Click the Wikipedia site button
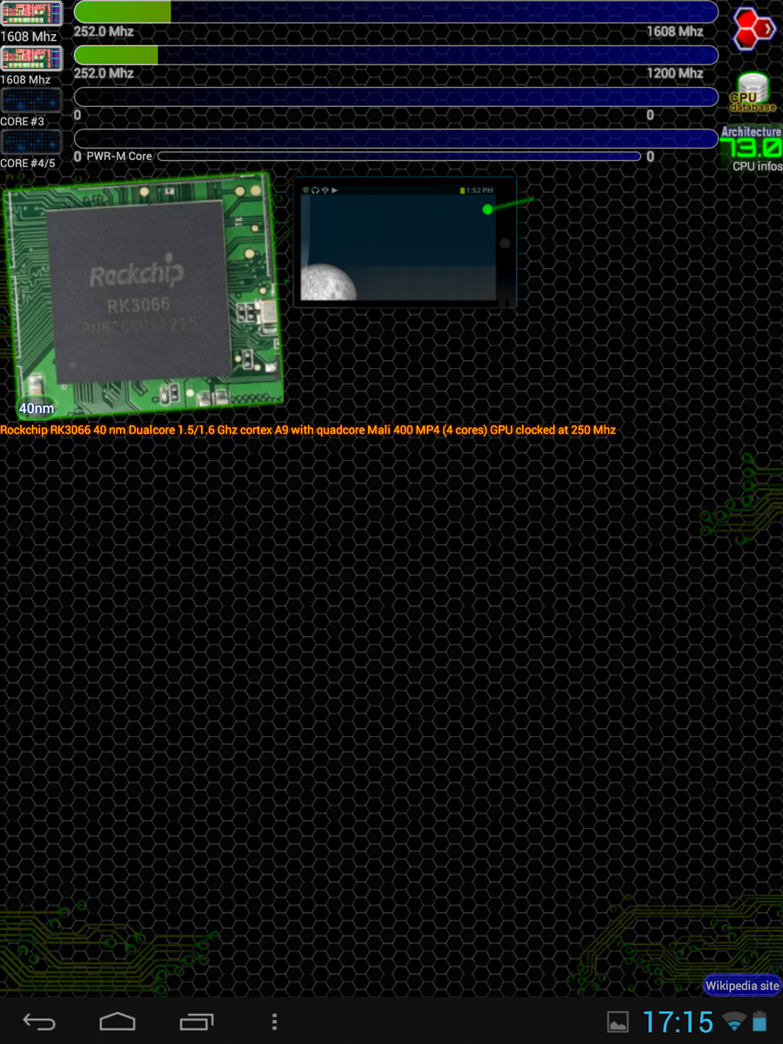This screenshot has height=1044, width=783. pyautogui.click(x=742, y=986)
